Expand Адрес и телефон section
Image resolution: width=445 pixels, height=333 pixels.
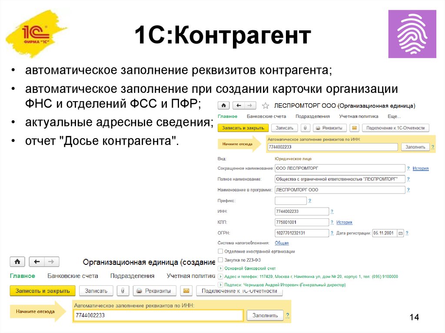pyautogui.click(x=220, y=276)
